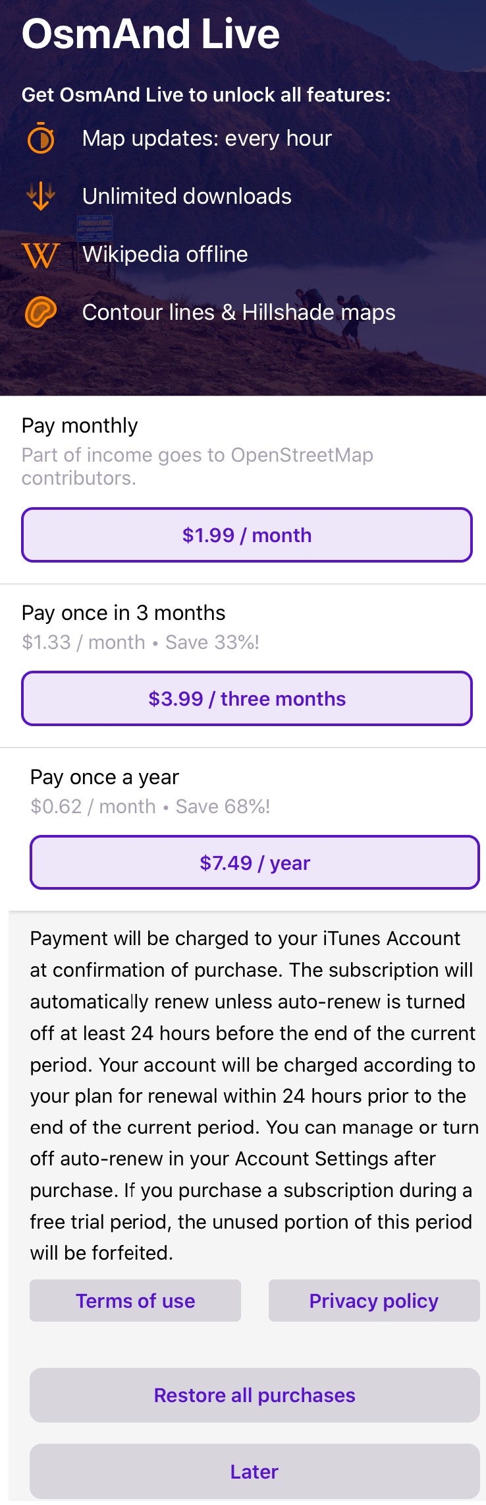Click the 'Wikipedia offline' feature text
This screenshot has width=486, height=1505.
[x=165, y=254]
